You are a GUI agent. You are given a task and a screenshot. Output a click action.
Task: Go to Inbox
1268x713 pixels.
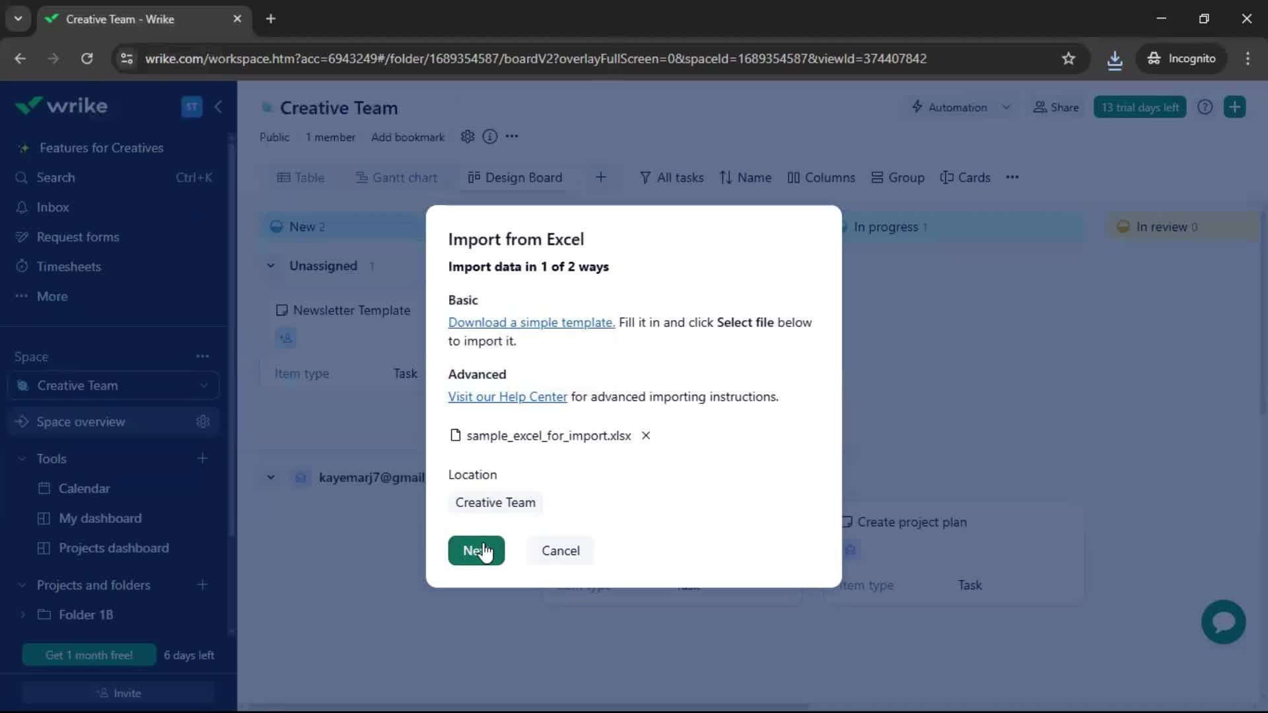pos(53,207)
